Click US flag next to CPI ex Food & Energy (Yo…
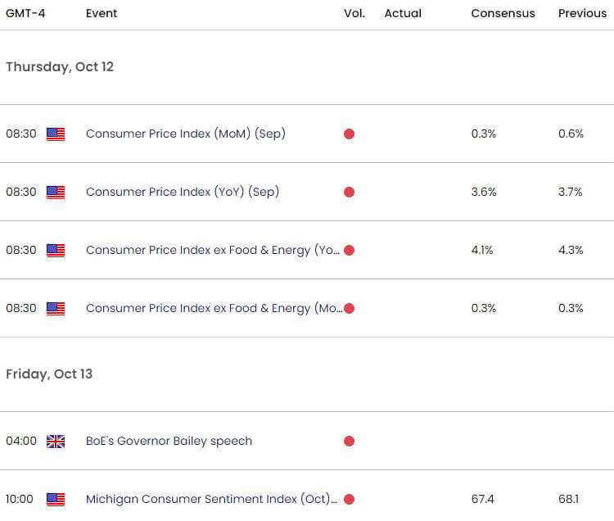This screenshot has height=521, width=614. click(x=56, y=251)
